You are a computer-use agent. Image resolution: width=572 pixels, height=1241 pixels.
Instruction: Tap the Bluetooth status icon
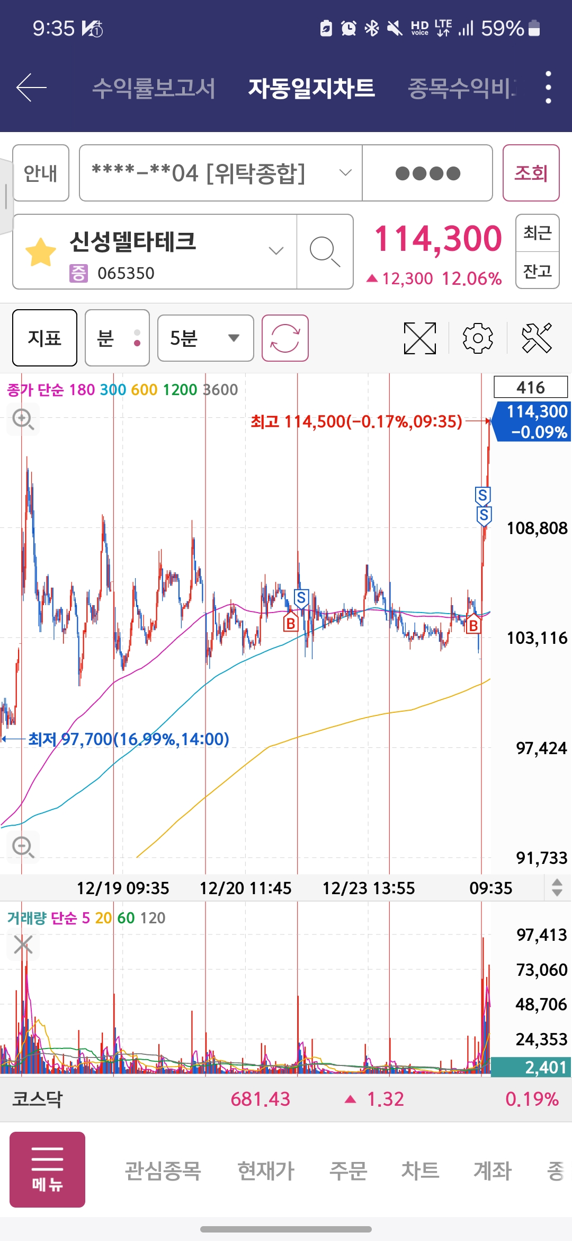tap(372, 28)
